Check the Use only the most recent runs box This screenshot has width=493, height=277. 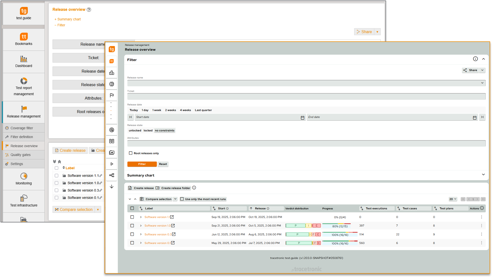182,199
